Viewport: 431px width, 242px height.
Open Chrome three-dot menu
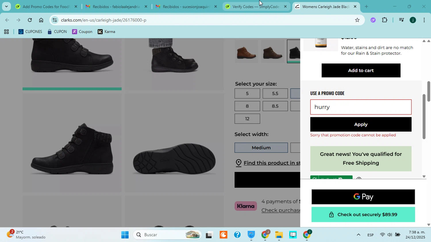[x=424, y=20]
